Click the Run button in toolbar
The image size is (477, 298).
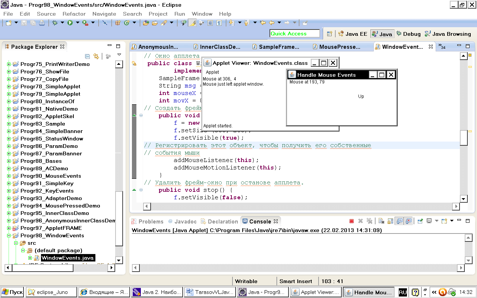(x=70, y=23)
